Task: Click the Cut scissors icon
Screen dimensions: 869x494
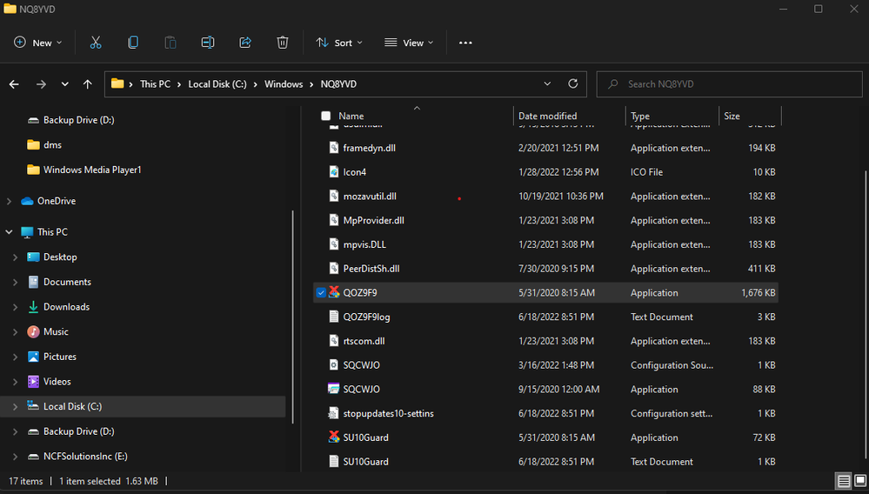Action: point(96,43)
